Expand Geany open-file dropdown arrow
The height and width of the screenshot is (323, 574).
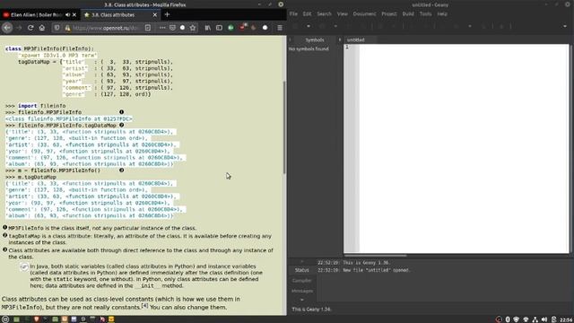335,26
